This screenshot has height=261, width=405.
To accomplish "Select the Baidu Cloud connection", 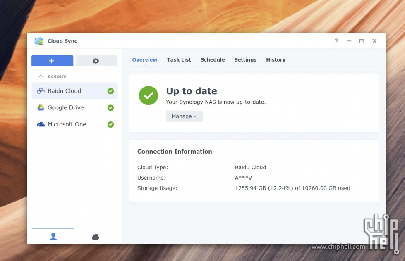I will 74,91.
